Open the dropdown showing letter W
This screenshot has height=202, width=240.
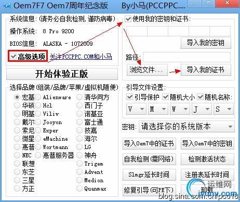[180, 109]
